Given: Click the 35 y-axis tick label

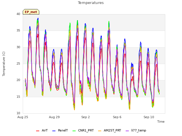Looking at the screenshot, I should tap(18, 31).
